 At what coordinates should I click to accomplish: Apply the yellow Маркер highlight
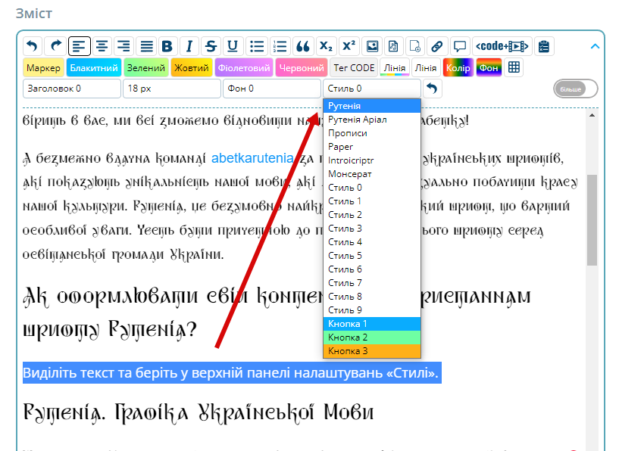tap(43, 68)
